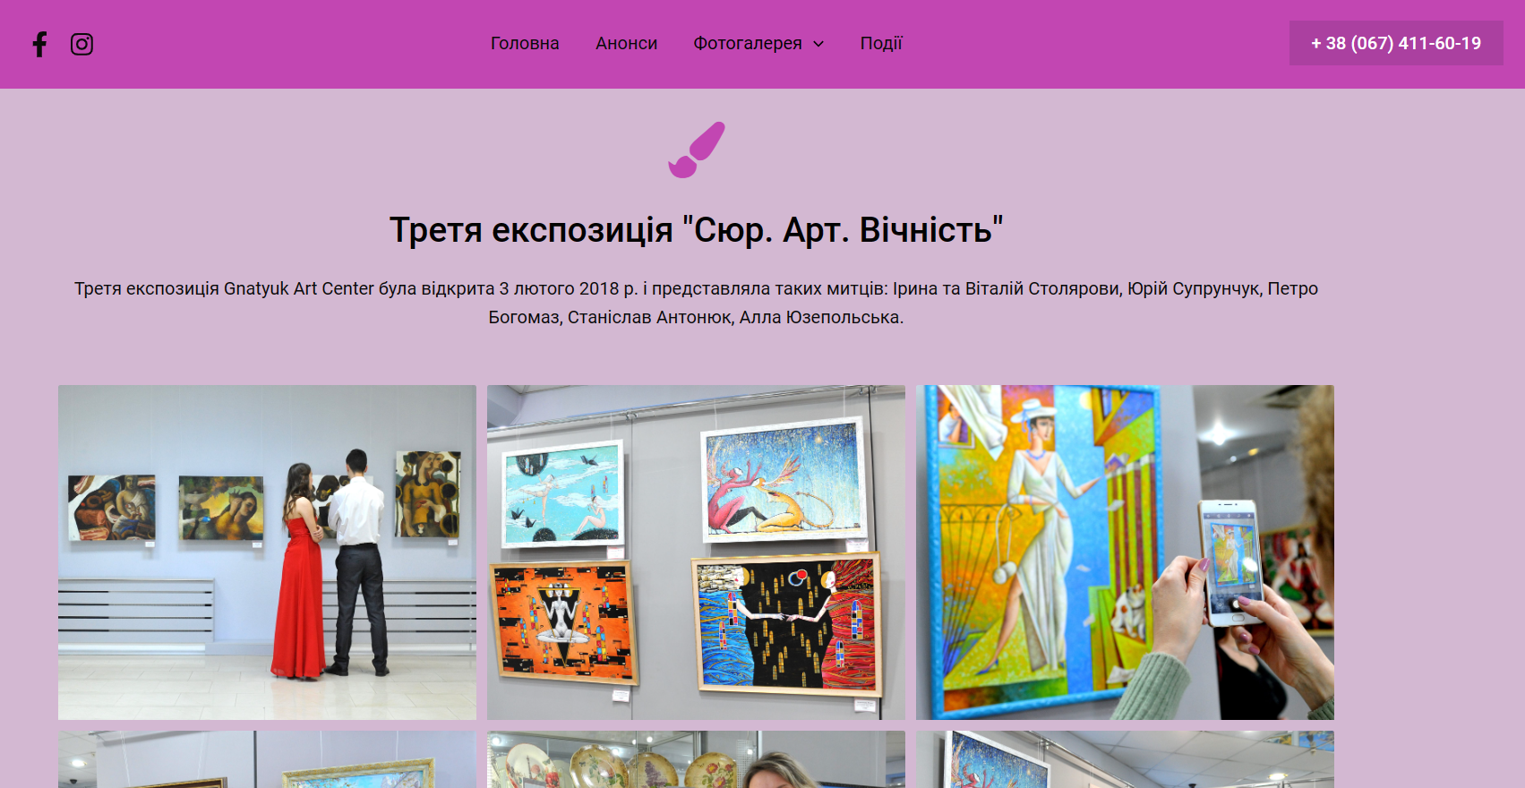
Task: Open photo of phone photographing painting
Action: pyautogui.click(x=1125, y=552)
